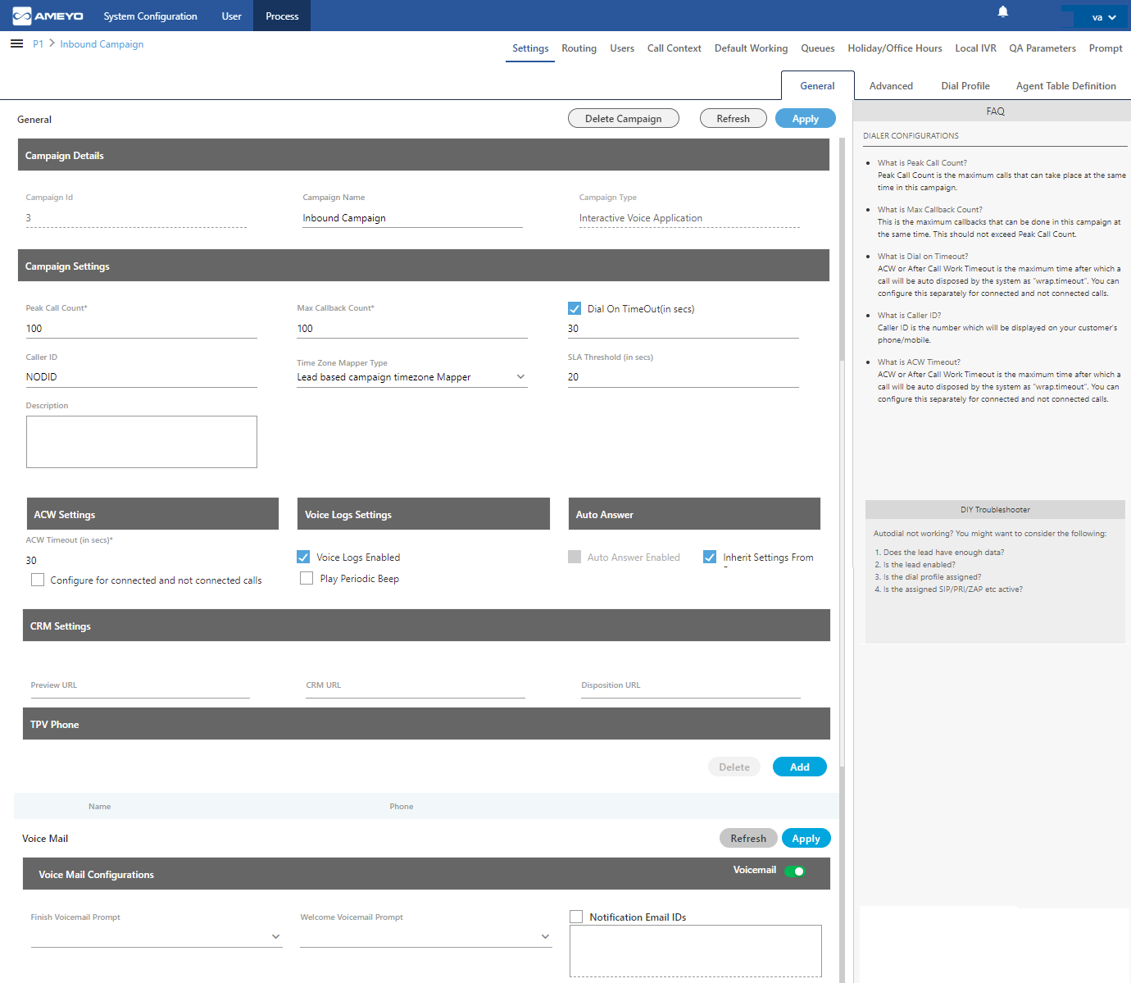The height and width of the screenshot is (983, 1131).
Task: Toggle the Voicemail switch off
Action: point(795,871)
